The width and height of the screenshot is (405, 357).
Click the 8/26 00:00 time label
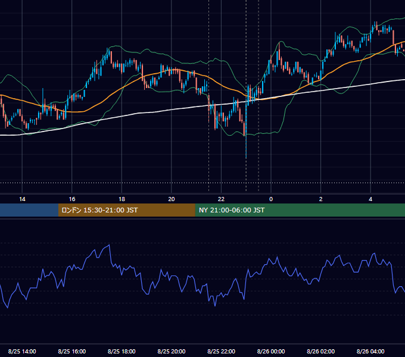point(271,351)
